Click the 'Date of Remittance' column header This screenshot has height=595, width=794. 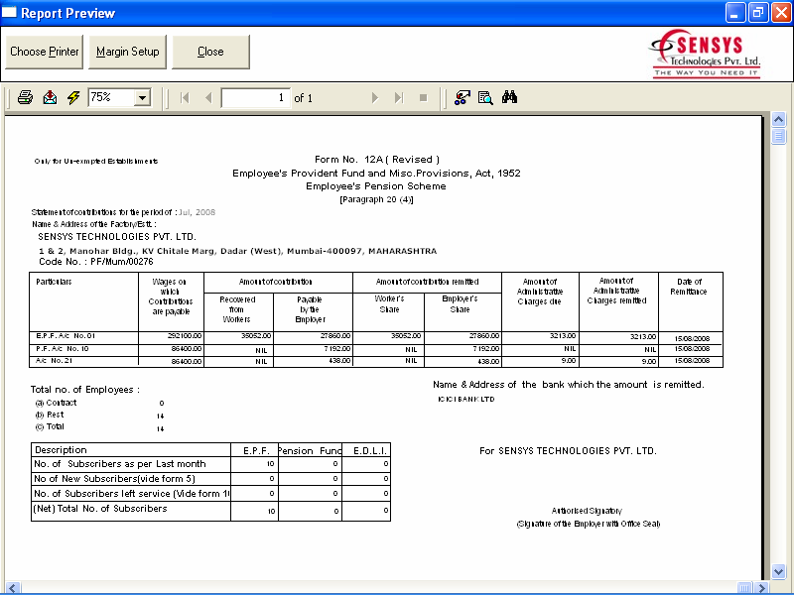(689, 287)
